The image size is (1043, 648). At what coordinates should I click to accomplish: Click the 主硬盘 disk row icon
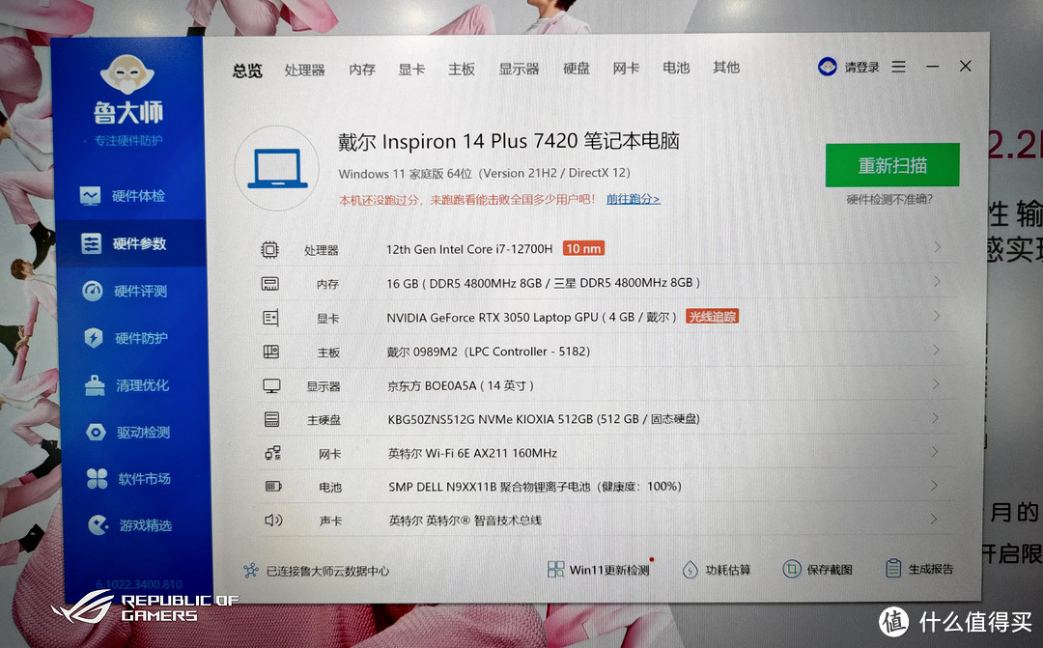click(271, 419)
